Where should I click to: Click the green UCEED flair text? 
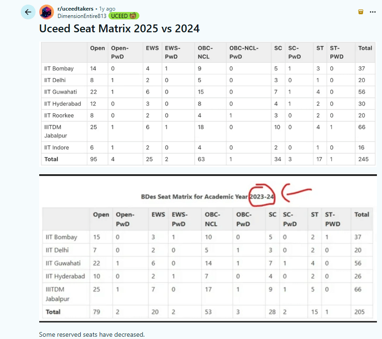point(119,16)
